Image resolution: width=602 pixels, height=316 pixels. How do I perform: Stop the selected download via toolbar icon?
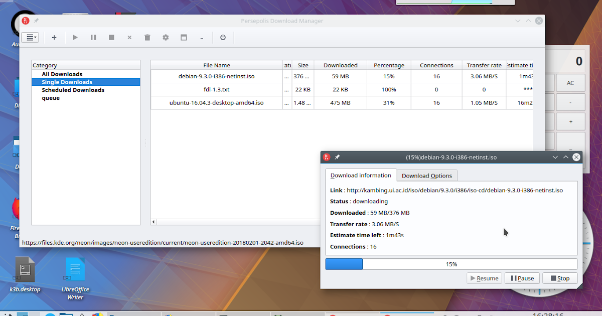111,37
